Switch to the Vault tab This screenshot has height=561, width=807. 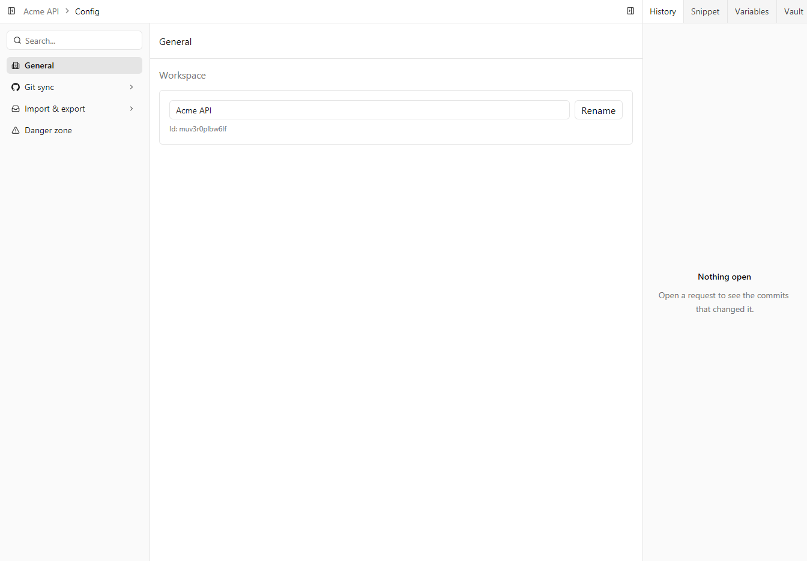point(793,11)
